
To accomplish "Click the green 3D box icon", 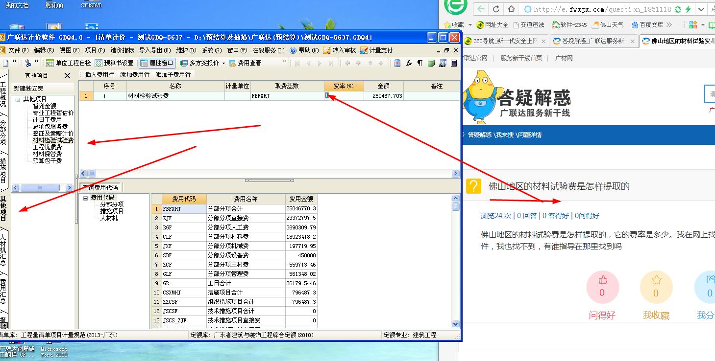I will coord(431,63).
